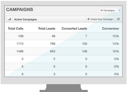Click the 16% conversion value
The width and height of the screenshot is (127, 92).
click(x=116, y=51)
